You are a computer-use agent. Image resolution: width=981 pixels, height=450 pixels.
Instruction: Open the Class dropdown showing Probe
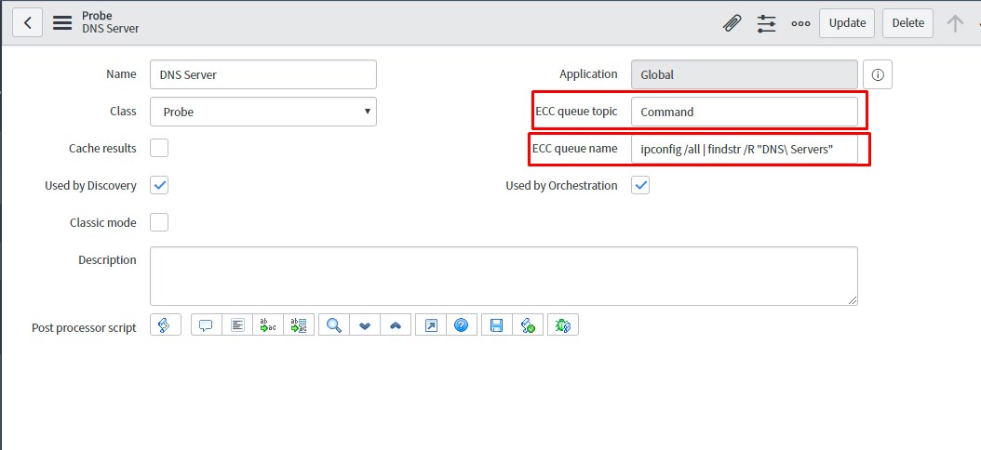coord(262,112)
